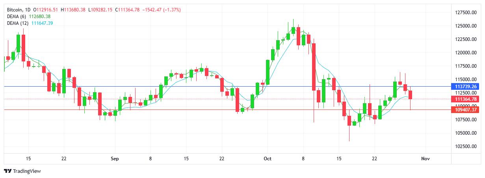Click the DEMA (12) value 111647.39
Screen dimensions: 485x178
pyautogui.click(x=42, y=23)
